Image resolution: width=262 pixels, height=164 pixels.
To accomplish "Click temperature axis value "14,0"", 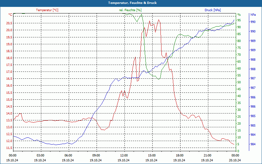I will coord(9,113).
